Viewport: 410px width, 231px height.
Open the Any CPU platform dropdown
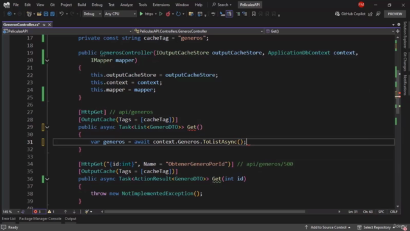click(x=120, y=14)
